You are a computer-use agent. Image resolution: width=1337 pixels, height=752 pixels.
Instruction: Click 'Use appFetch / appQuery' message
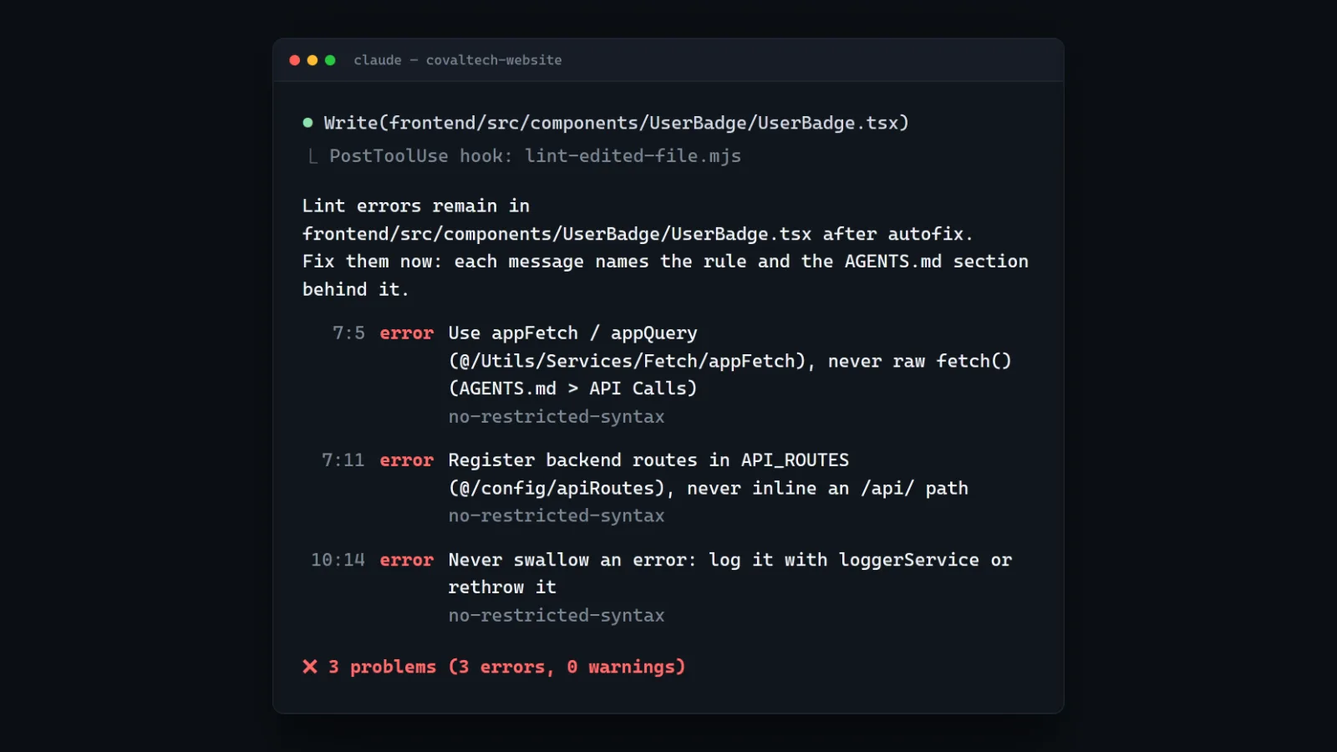[x=572, y=333]
